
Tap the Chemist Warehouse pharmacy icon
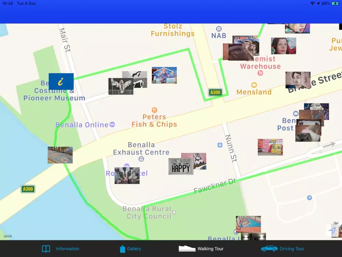260,73
